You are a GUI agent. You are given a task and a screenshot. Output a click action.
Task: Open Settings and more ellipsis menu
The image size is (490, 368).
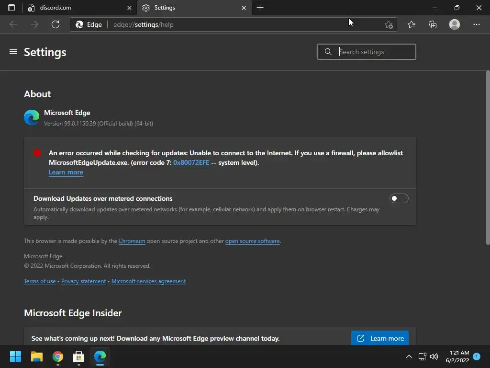click(x=476, y=24)
